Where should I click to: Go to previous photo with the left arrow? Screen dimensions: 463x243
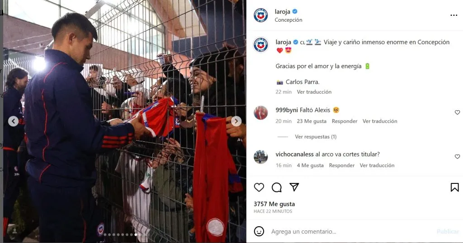pos(13,121)
